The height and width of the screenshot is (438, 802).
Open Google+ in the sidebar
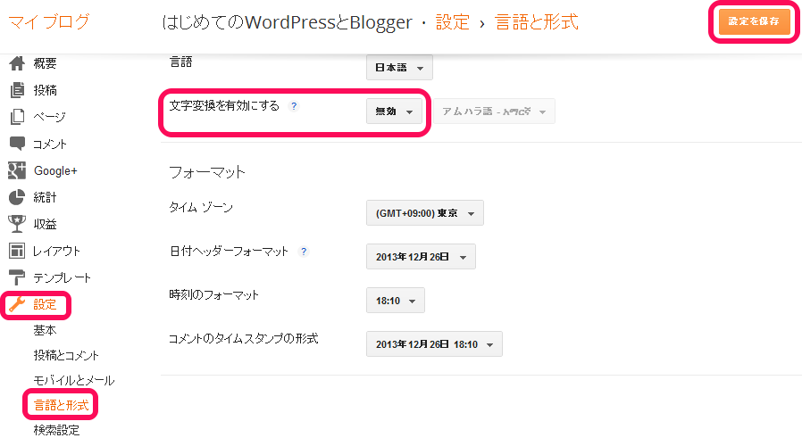pyautogui.click(x=55, y=170)
